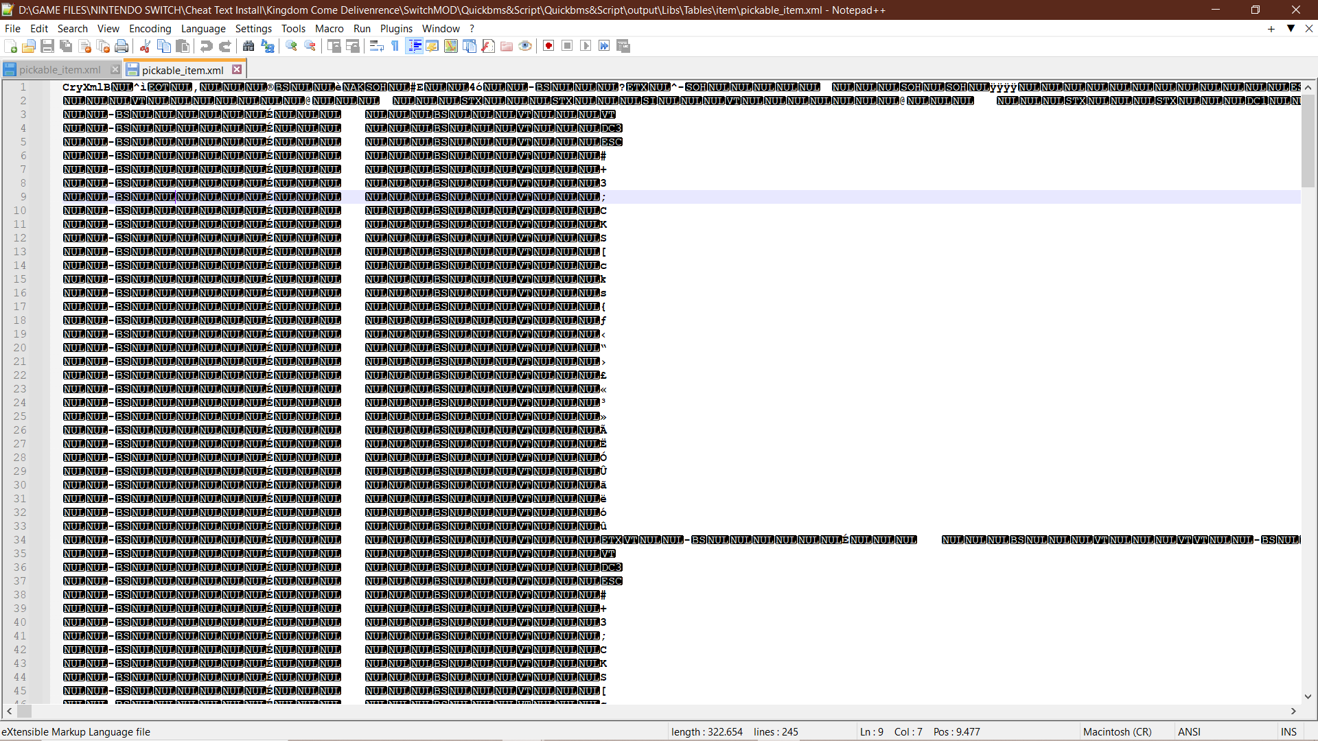Image resolution: width=1318 pixels, height=741 pixels.
Task: Create a new document with the New icon
Action: point(10,46)
